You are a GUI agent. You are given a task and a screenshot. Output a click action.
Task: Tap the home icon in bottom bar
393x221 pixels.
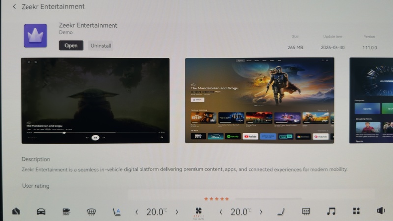click(16, 211)
